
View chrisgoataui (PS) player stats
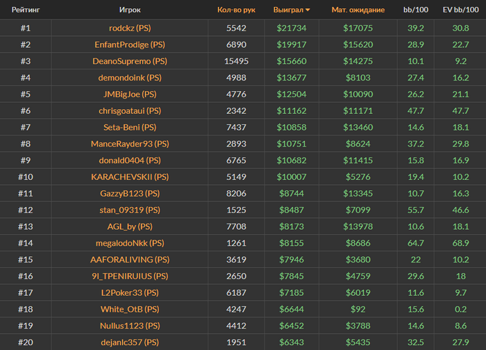[130, 111]
